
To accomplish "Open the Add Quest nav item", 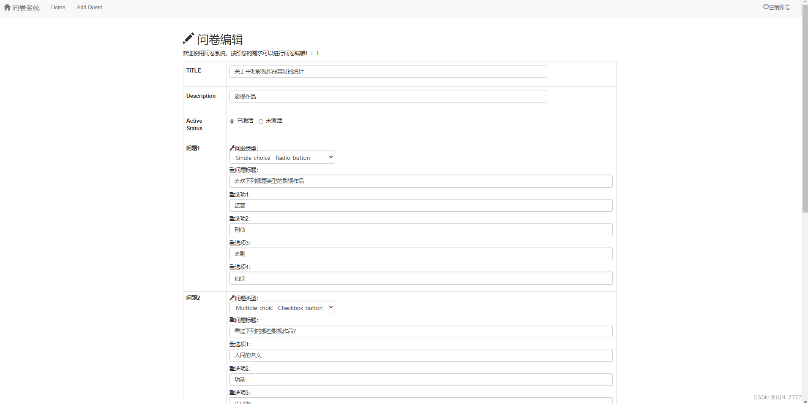I will [x=89, y=7].
